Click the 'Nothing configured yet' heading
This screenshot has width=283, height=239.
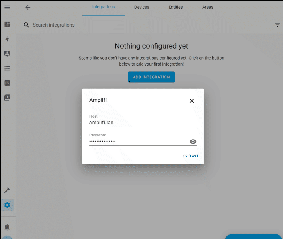151,46
